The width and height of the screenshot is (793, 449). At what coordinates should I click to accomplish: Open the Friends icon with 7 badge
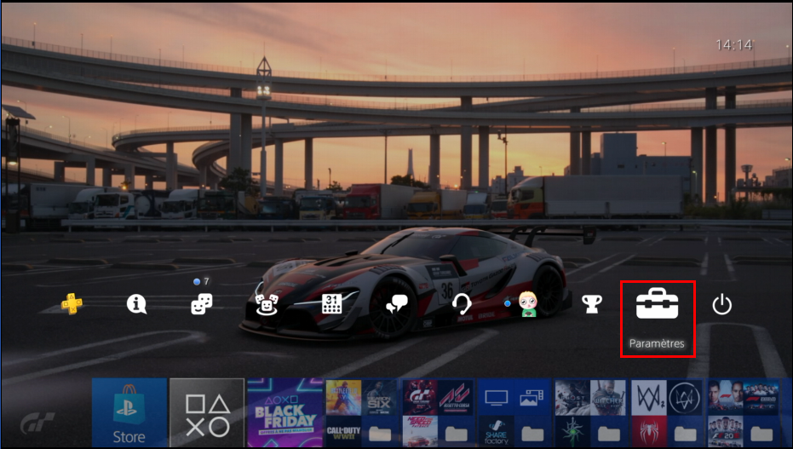(201, 304)
